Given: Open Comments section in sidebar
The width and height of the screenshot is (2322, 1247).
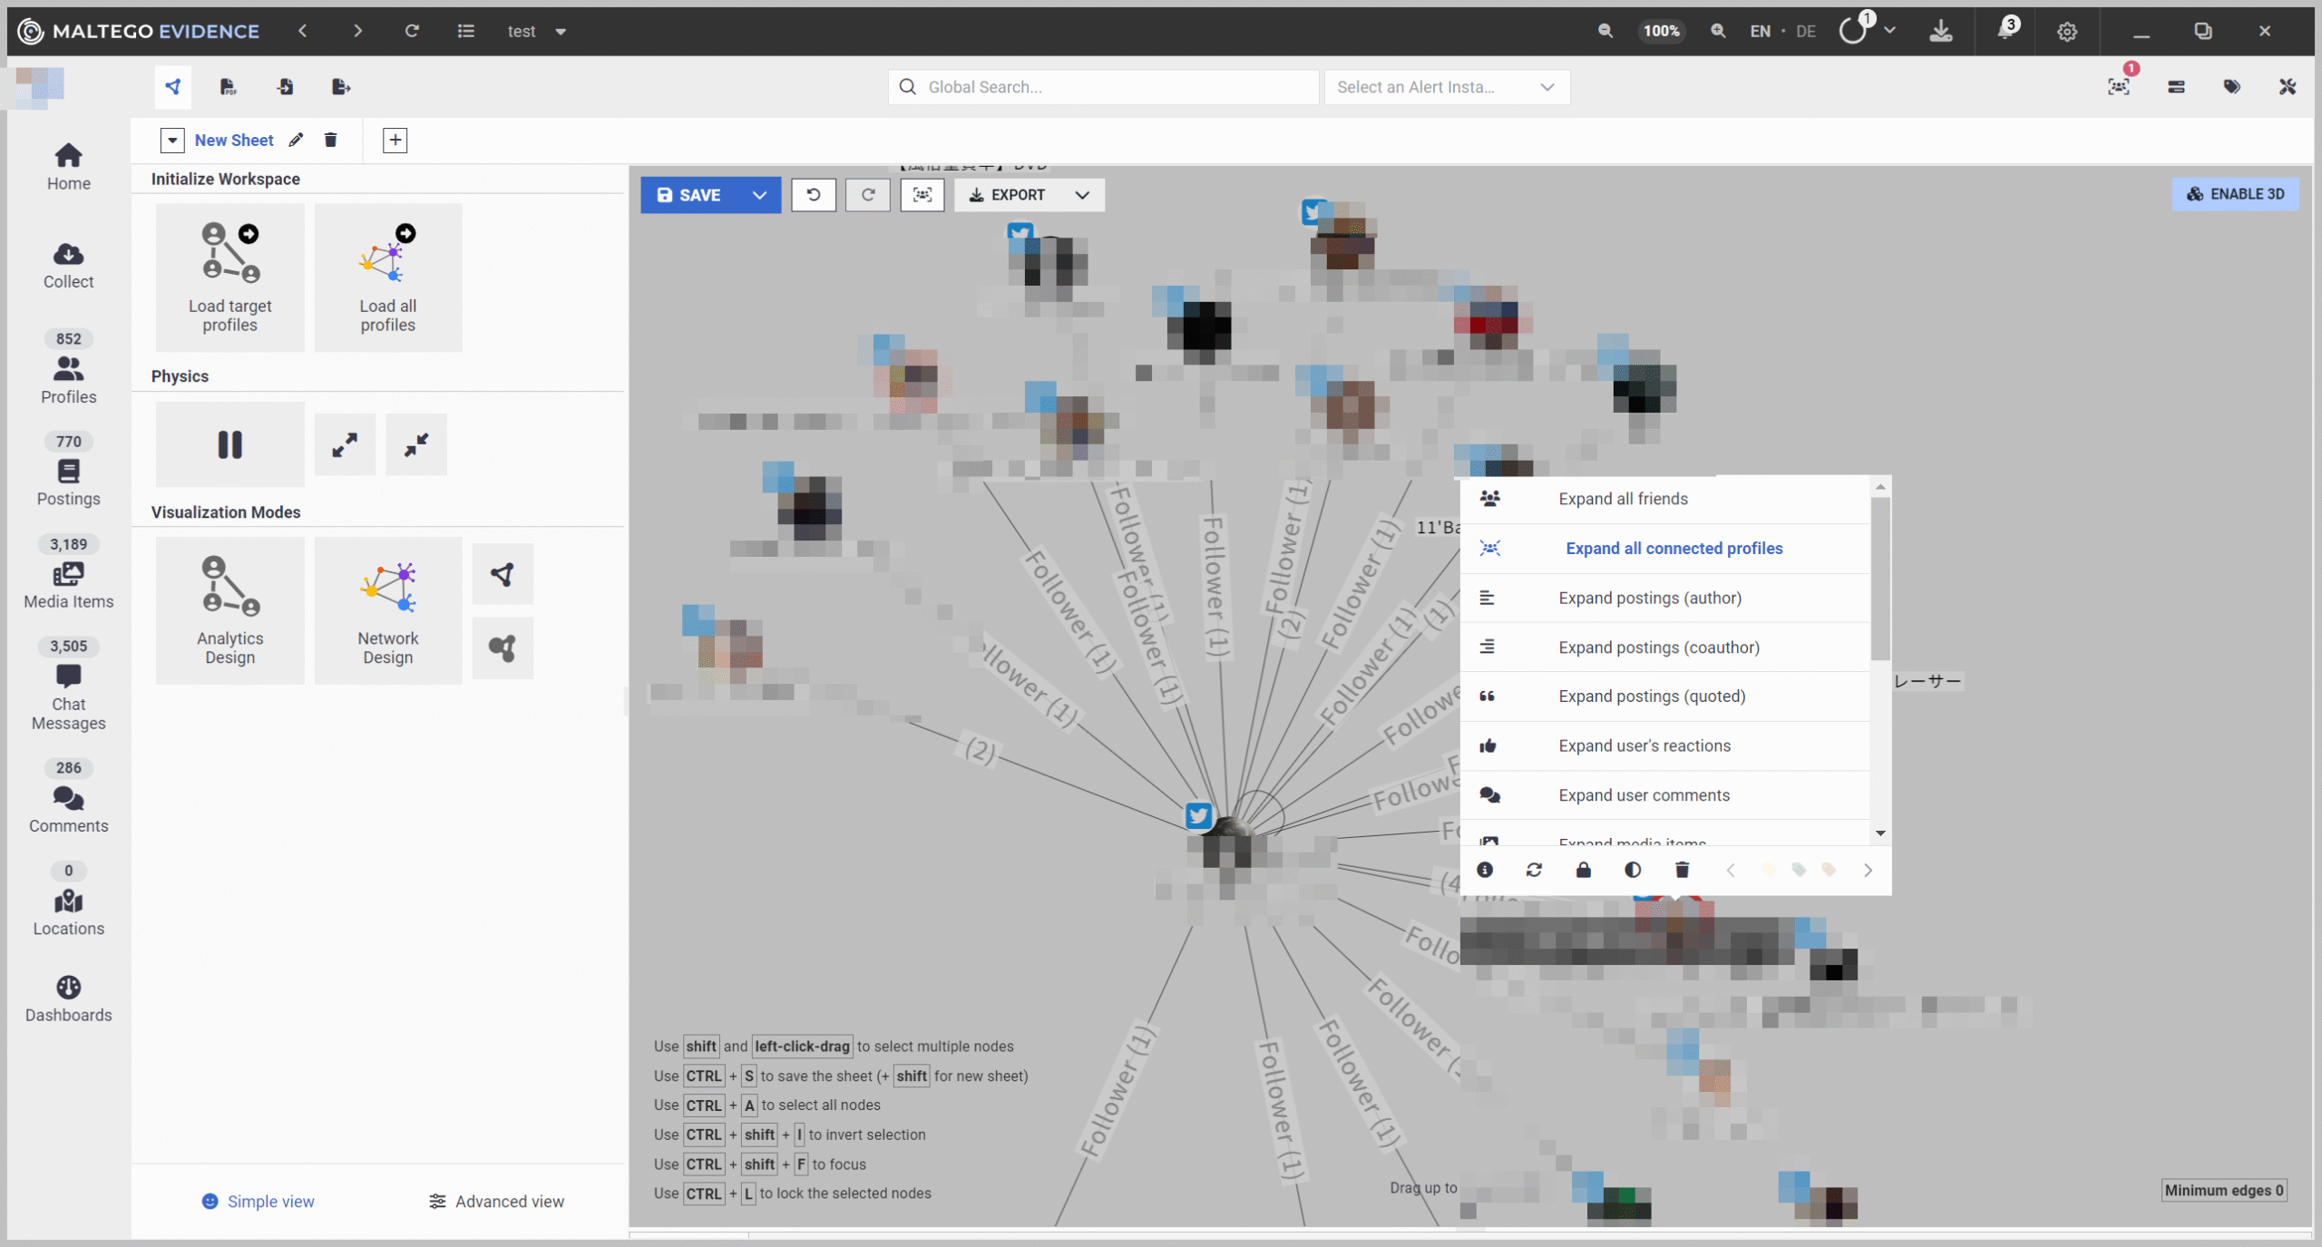Looking at the screenshot, I should tap(68, 796).
